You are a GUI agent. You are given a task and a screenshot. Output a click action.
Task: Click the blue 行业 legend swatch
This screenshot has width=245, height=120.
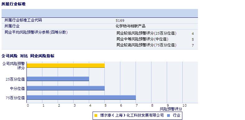click(168, 115)
